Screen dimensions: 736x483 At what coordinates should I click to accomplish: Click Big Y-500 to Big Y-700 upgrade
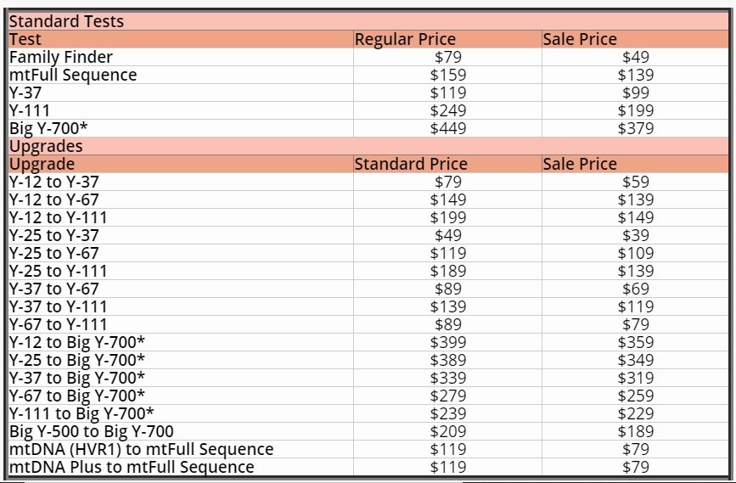click(92, 431)
